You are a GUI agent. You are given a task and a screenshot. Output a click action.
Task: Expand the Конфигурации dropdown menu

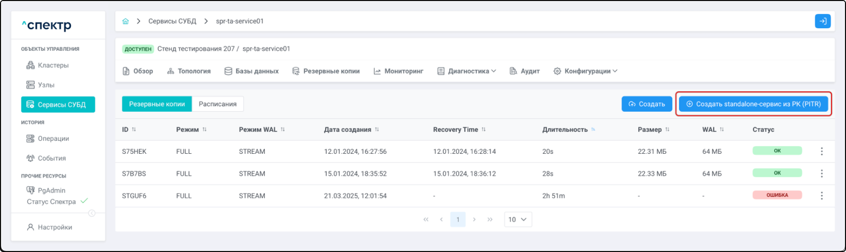tap(585, 71)
